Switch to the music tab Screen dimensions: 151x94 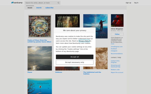(x=30, y=8)
